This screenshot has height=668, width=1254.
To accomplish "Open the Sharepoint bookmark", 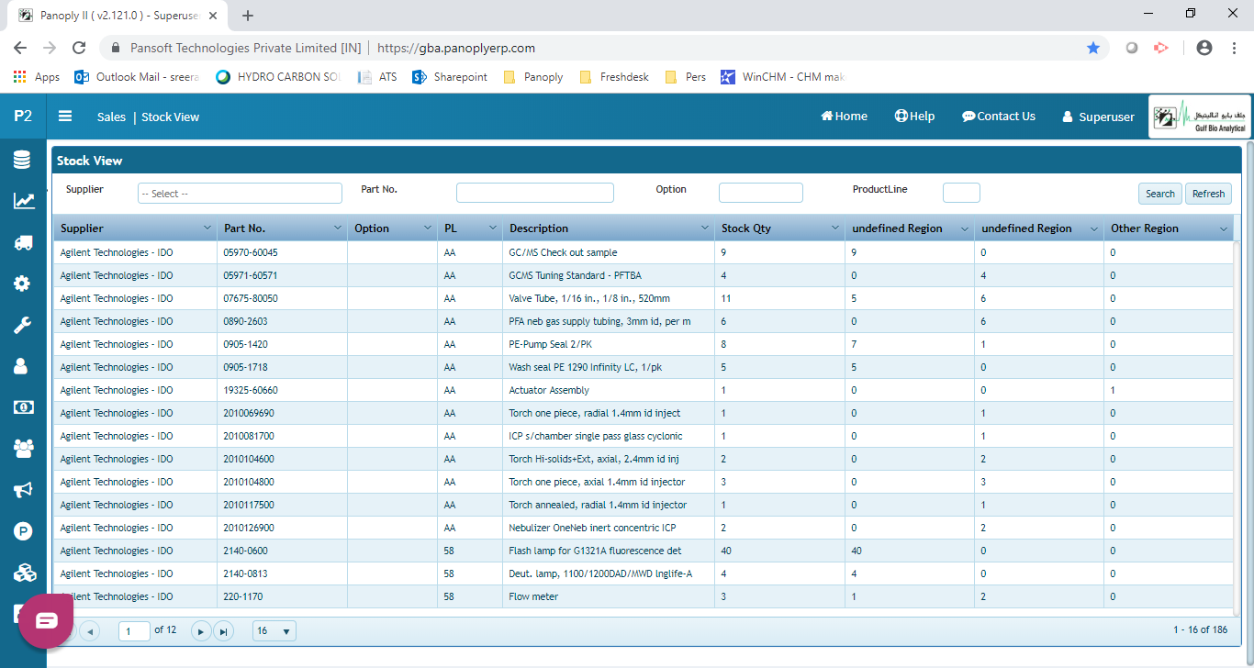I will point(450,77).
